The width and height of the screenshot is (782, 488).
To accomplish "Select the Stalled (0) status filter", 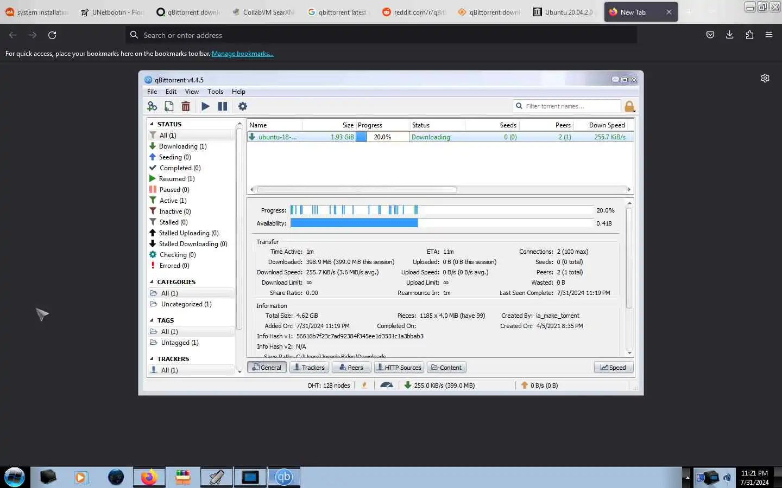I will [x=168, y=222].
